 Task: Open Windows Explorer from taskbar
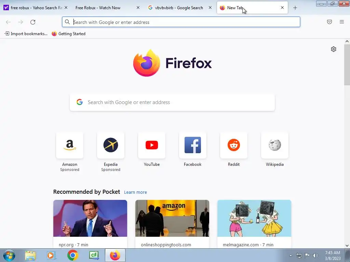point(30,255)
